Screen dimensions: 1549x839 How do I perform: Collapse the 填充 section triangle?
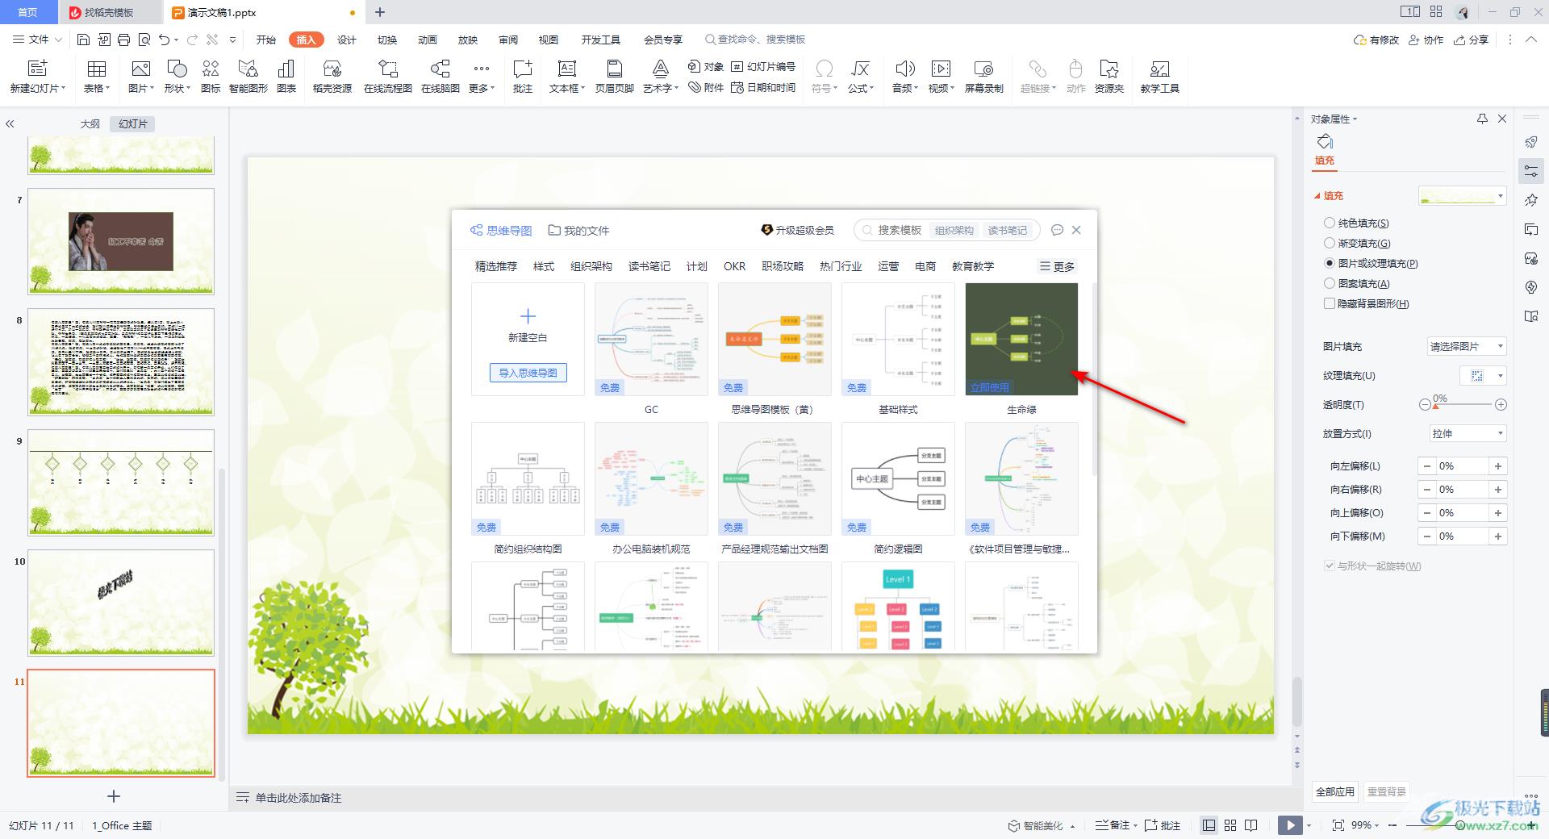coord(1317,196)
